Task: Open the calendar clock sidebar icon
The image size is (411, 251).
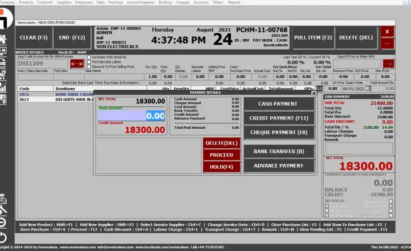Action: click(3, 199)
